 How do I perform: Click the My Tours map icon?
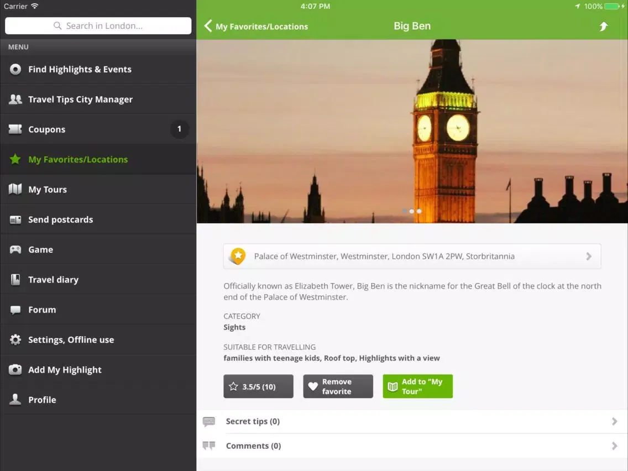[15, 189]
